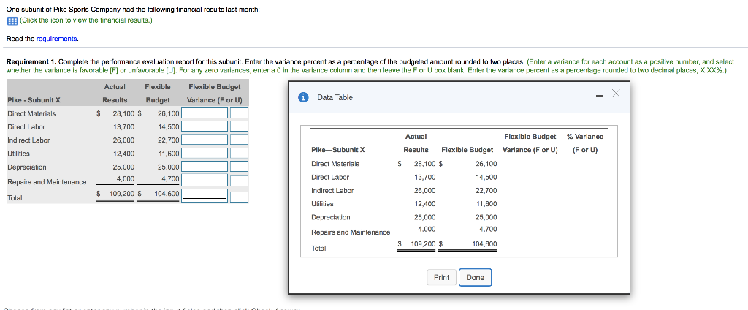Click 'Pike - Subunit X' header in report
748x310 pixels.
[34, 100]
